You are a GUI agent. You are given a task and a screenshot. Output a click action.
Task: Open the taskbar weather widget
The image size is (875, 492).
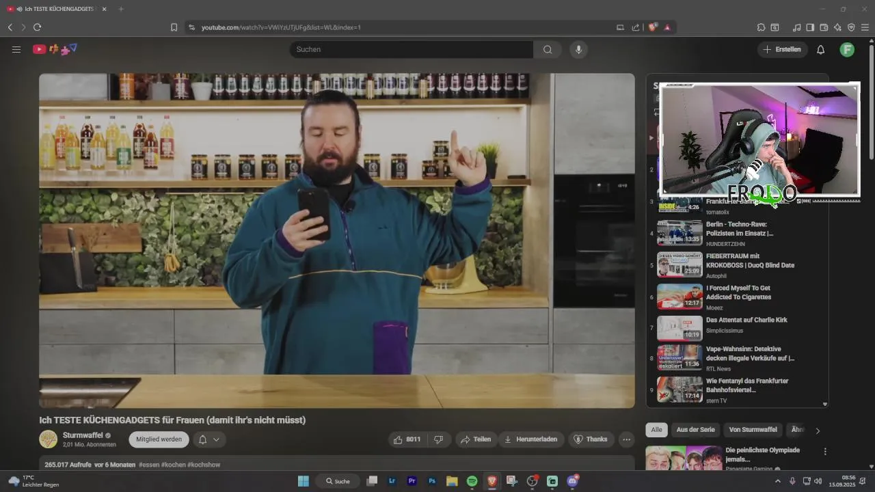33,481
